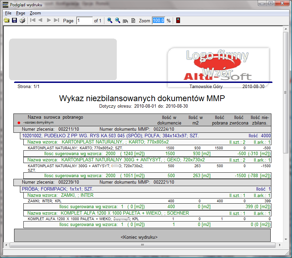Go to first page button
Screen dimensions: 292x258
click(x=33, y=21)
